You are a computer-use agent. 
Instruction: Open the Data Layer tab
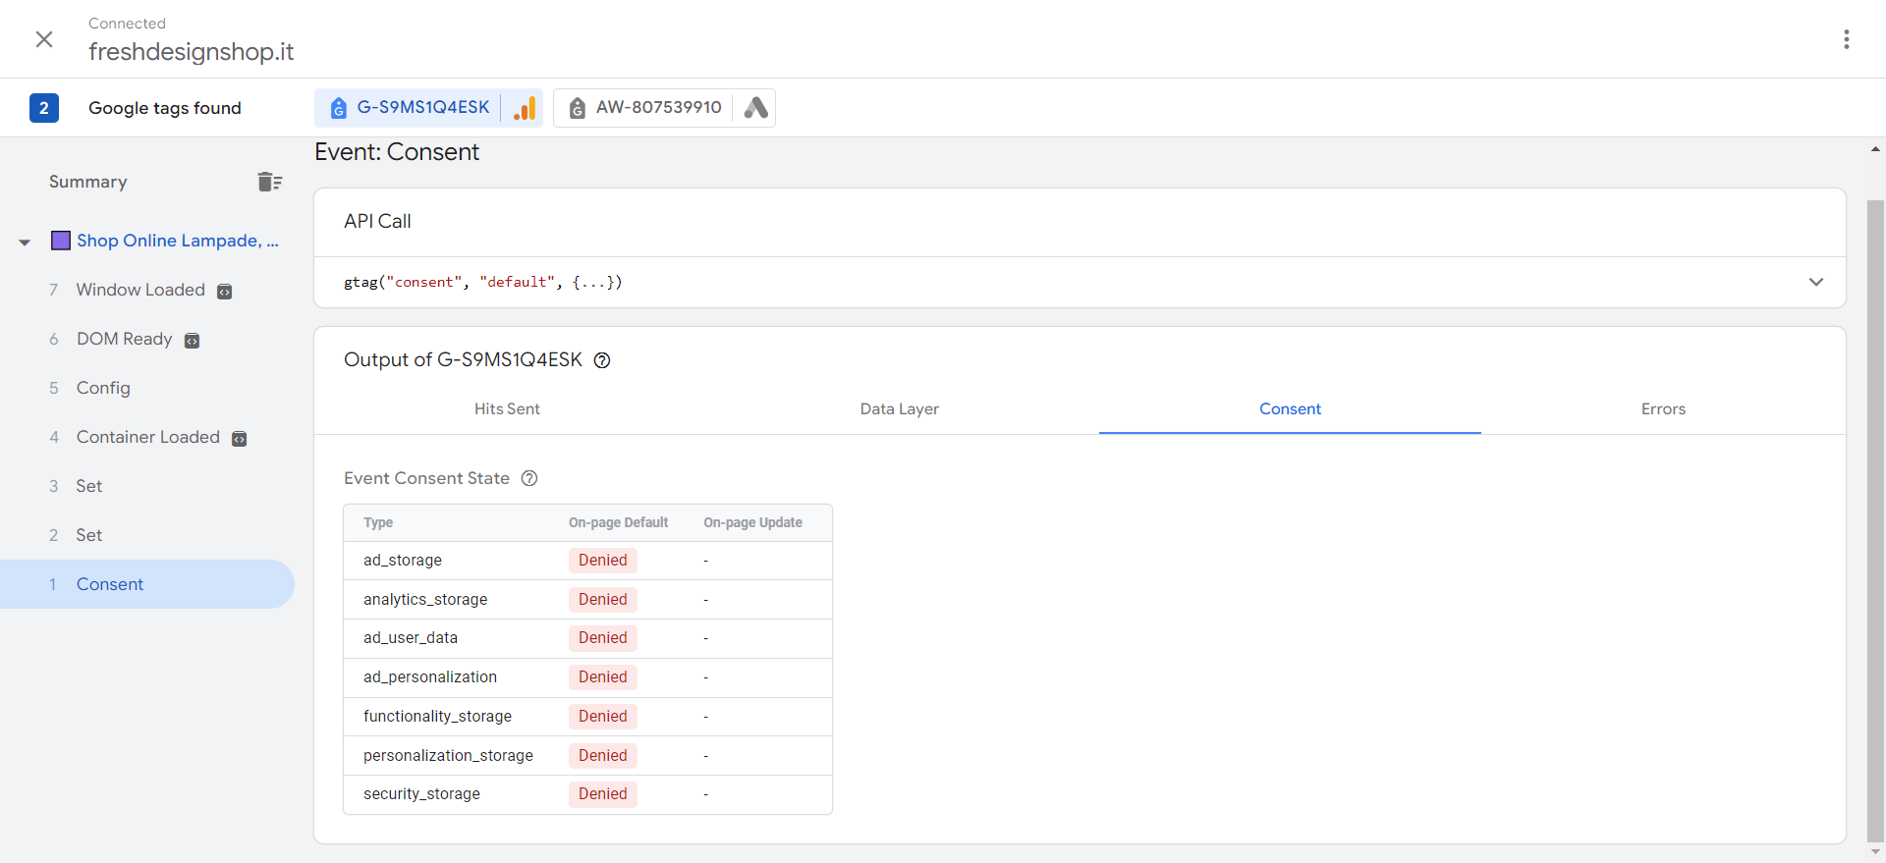(x=899, y=409)
